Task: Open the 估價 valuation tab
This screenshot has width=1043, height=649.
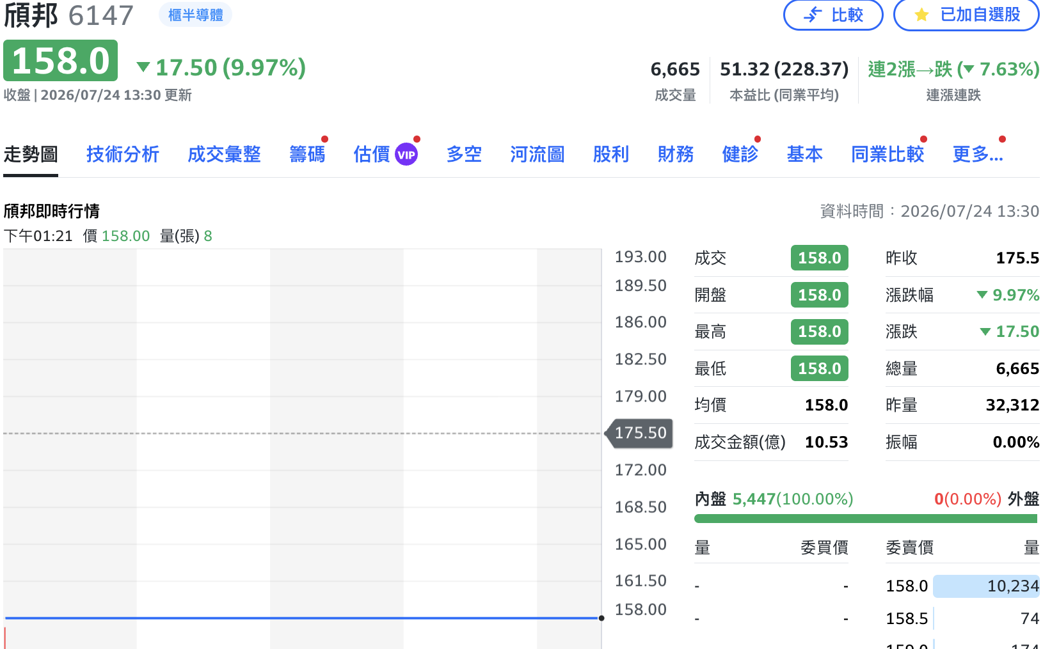Action: coord(372,154)
